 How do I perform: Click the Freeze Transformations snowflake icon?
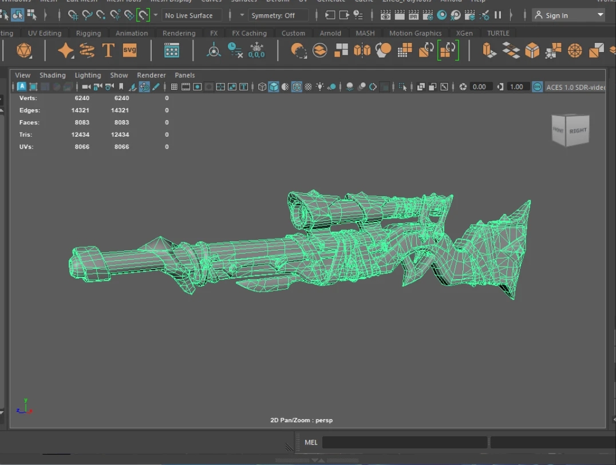(256, 50)
